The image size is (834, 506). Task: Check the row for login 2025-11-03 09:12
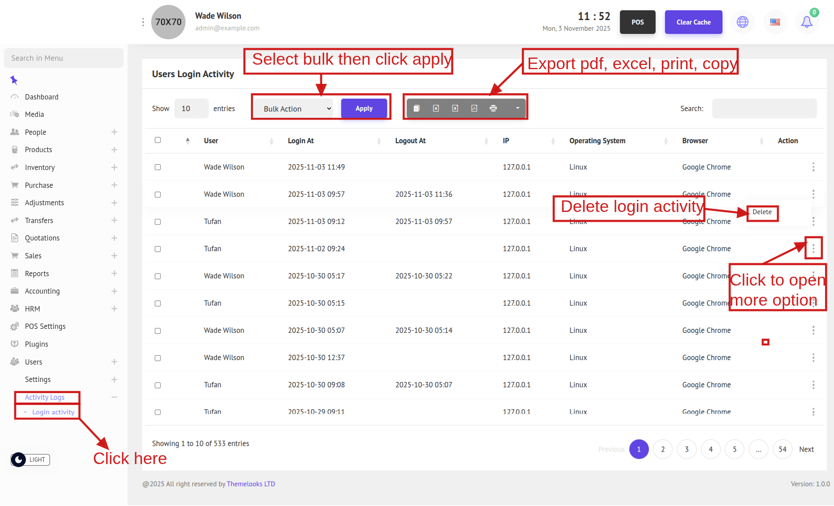coord(157,222)
